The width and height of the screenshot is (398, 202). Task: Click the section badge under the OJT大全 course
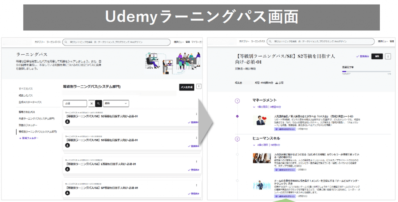pos(285,129)
